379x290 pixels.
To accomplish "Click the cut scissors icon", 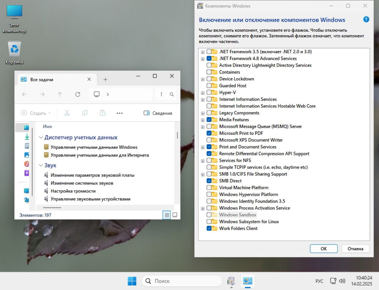I will click(67, 113).
